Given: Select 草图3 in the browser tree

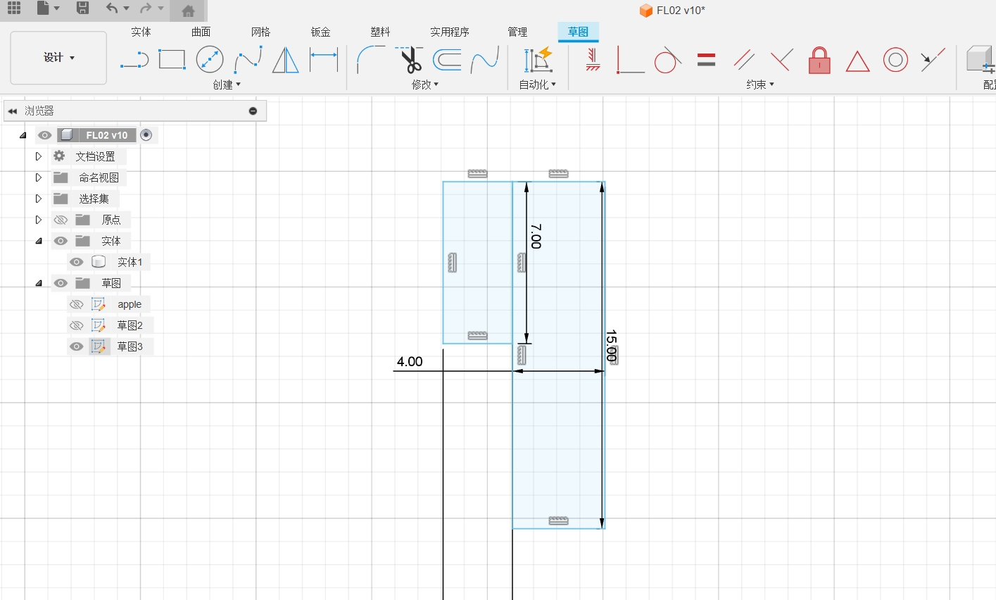Looking at the screenshot, I should 130,346.
